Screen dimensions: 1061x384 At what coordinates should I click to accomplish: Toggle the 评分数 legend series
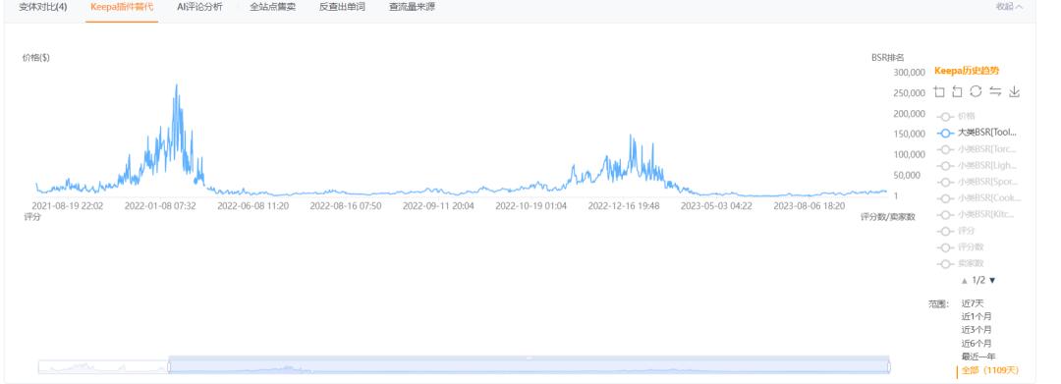pyautogui.click(x=961, y=247)
